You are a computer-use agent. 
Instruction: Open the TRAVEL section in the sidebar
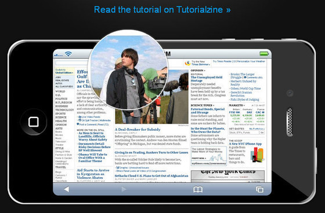[61, 167]
